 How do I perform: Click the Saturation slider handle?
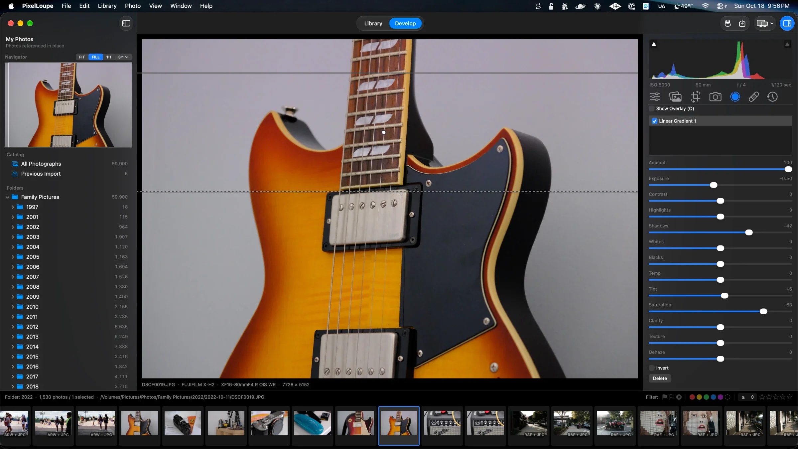763,312
